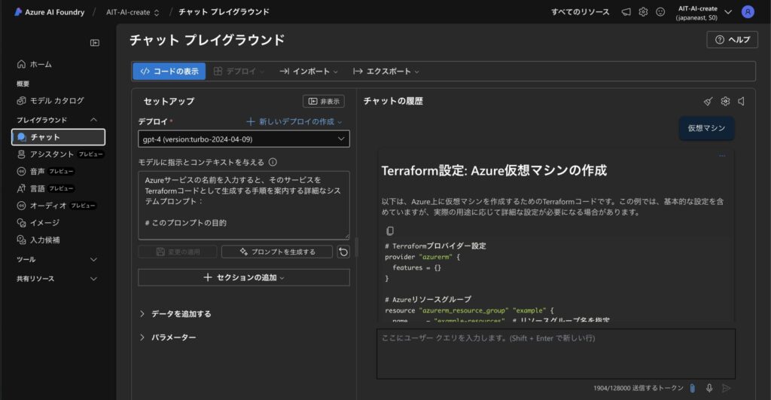
Task: Open chat history settings gear
Action: [x=725, y=102]
